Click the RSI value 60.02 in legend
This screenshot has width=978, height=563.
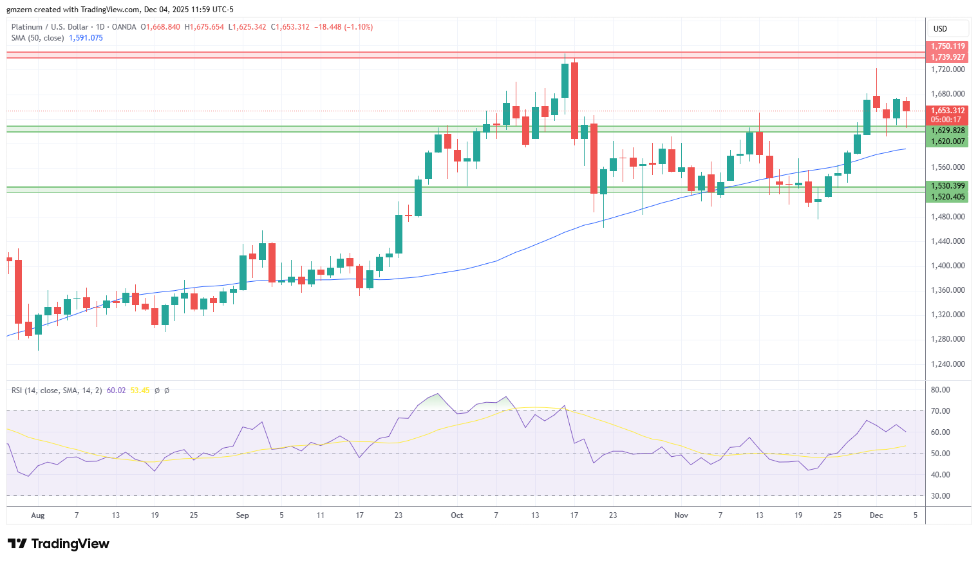coord(116,391)
